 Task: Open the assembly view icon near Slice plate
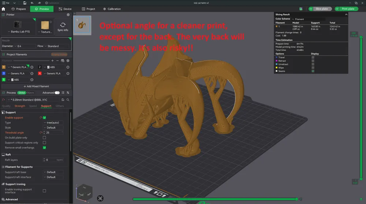pos(301,9)
